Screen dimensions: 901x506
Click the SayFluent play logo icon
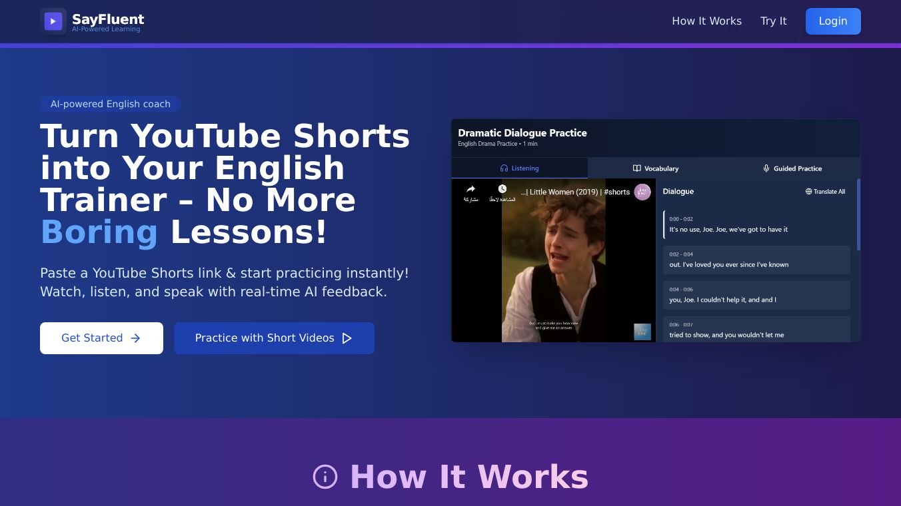53,21
